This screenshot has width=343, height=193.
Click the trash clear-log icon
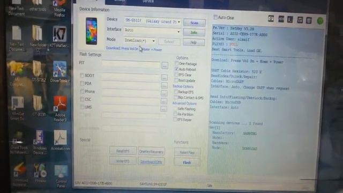(x=309, y=20)
